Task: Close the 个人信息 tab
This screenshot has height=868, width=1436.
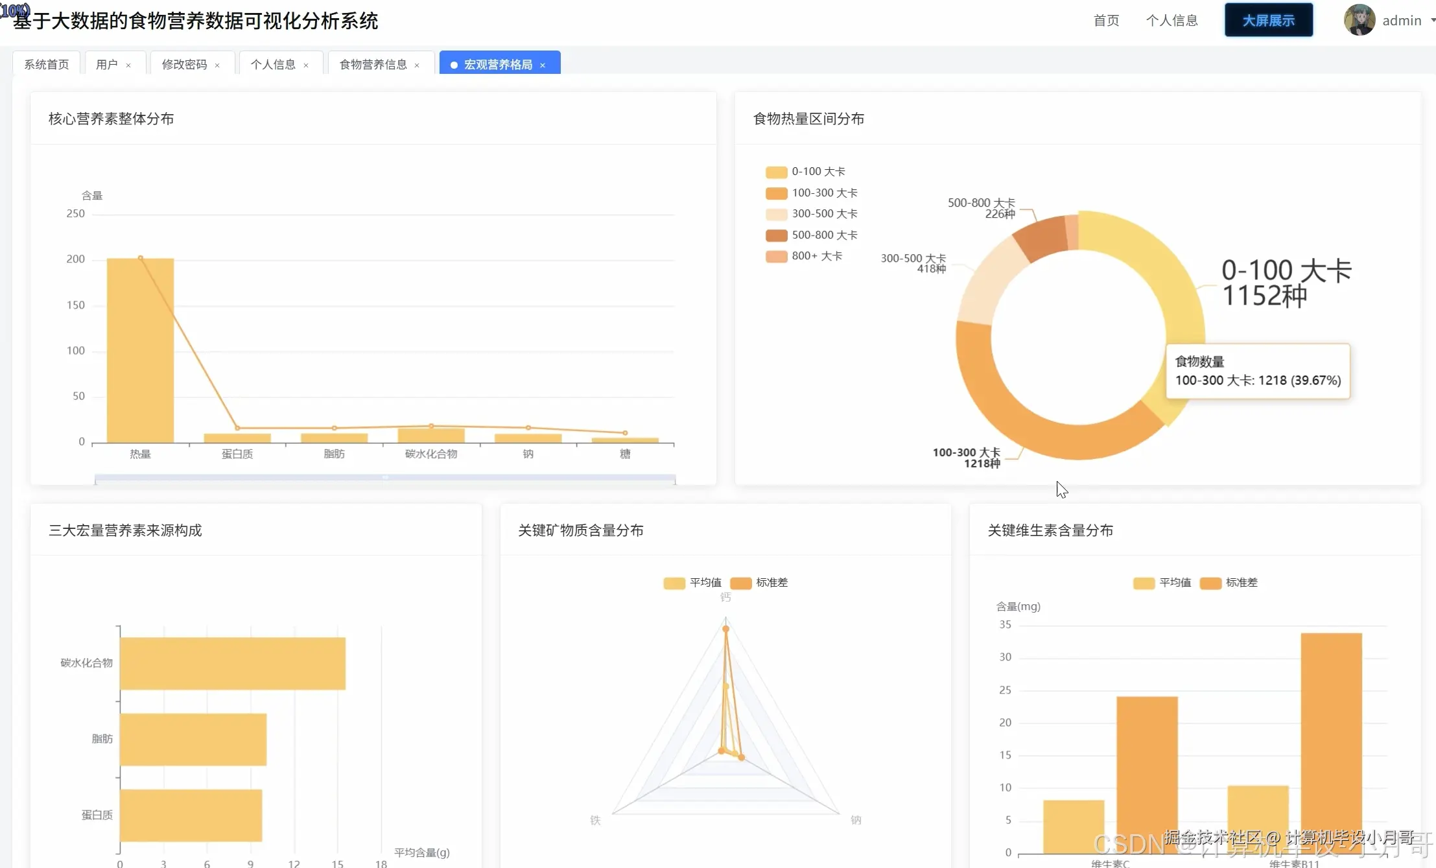Action: (x=305, y=64)
